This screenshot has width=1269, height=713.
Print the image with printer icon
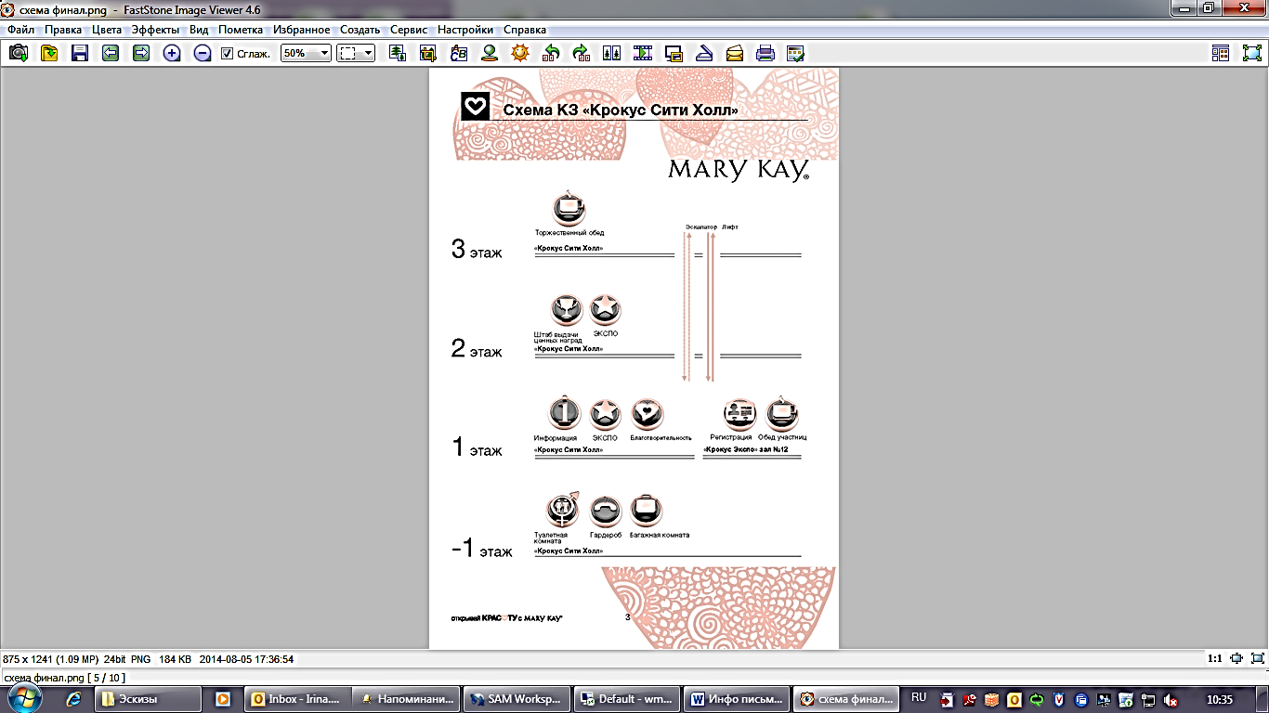(765, 54)
